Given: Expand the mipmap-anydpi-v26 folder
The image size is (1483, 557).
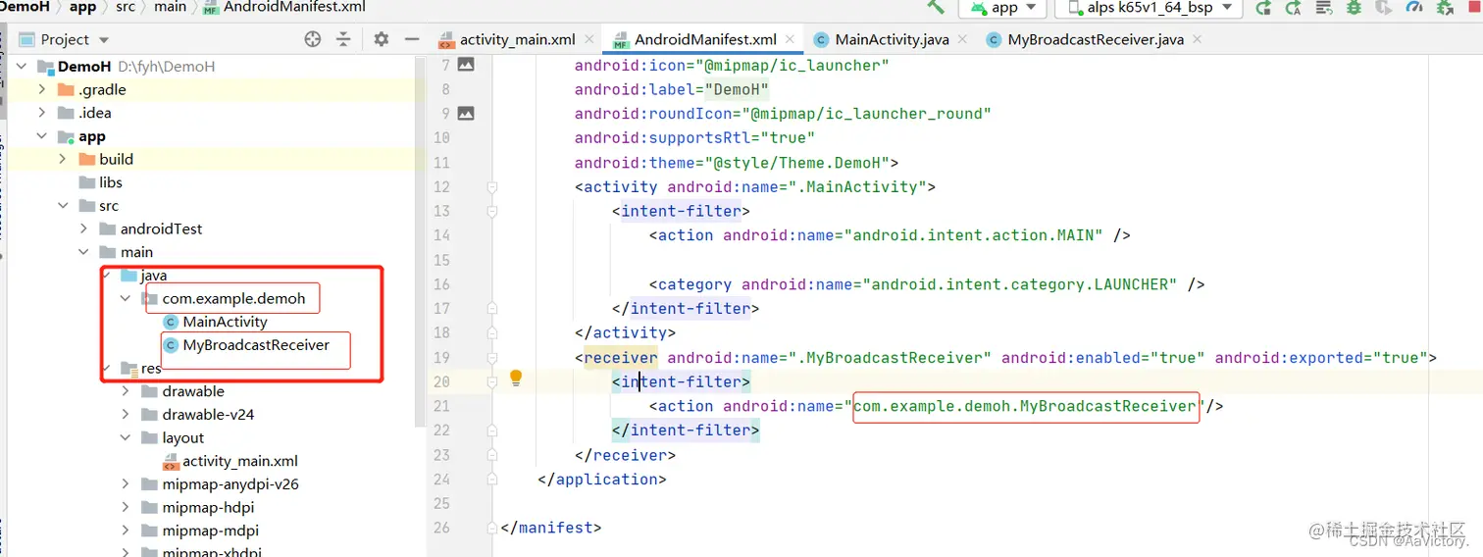Looking at the screenshot, I should click(126, 484).
